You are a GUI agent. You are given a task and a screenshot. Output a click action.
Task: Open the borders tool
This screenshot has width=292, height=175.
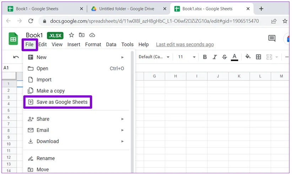[x=259, y=57]
